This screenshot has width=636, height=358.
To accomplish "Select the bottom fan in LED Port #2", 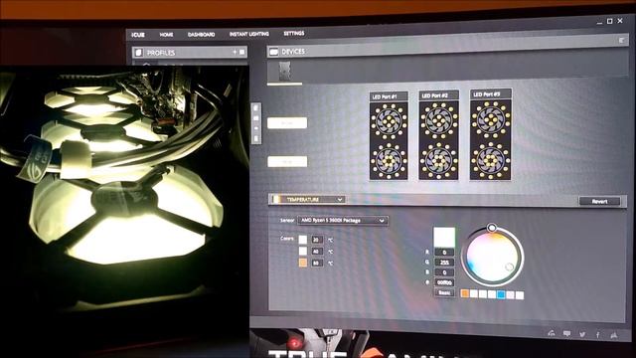I will point(439,160).
